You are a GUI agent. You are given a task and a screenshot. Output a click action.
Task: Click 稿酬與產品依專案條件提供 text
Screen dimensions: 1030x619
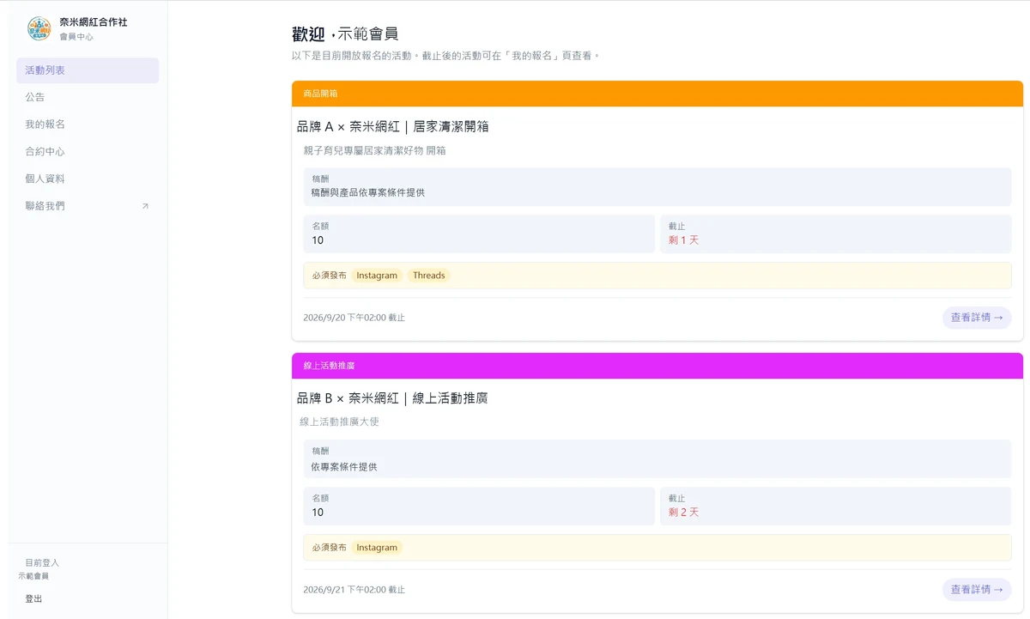367,193
